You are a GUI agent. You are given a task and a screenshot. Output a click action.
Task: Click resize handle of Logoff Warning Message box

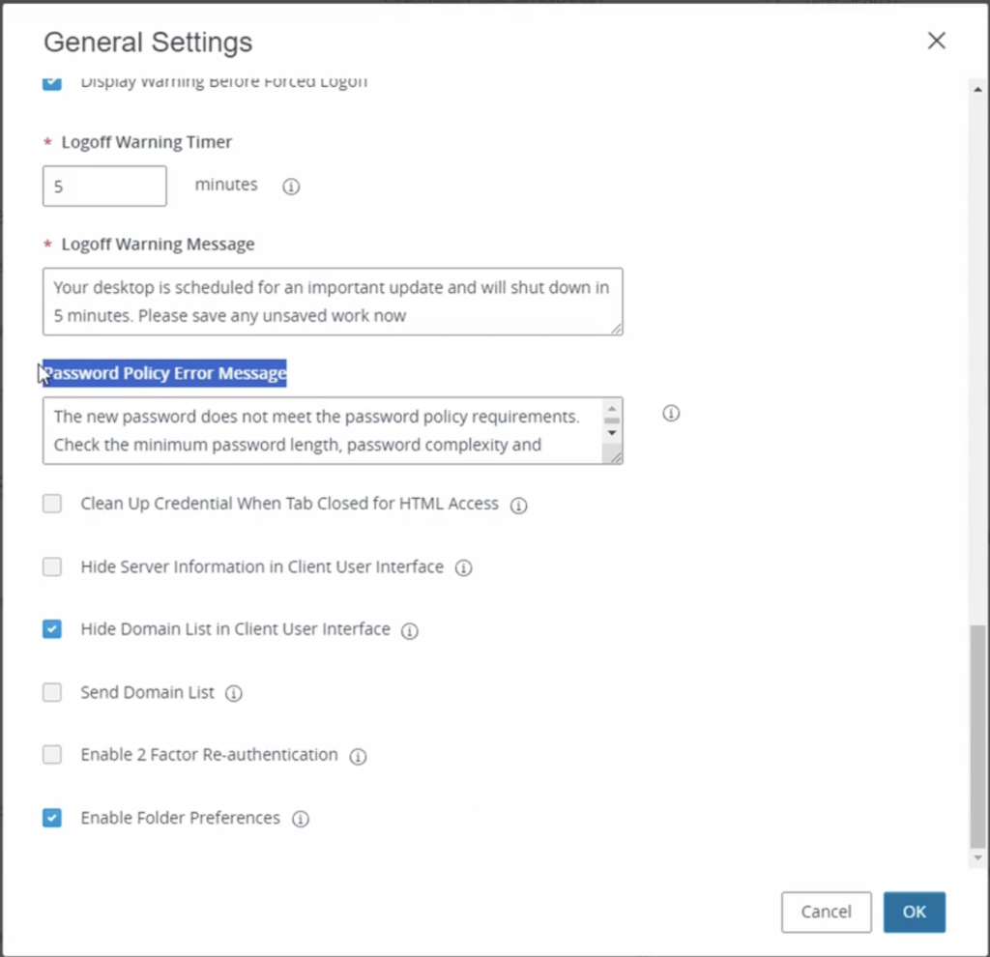click(x=616, y=329)
